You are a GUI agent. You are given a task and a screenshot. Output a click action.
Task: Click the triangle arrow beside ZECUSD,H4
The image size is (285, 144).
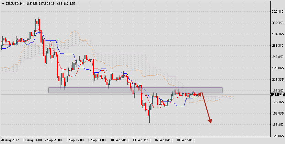[x=3, y=3]
